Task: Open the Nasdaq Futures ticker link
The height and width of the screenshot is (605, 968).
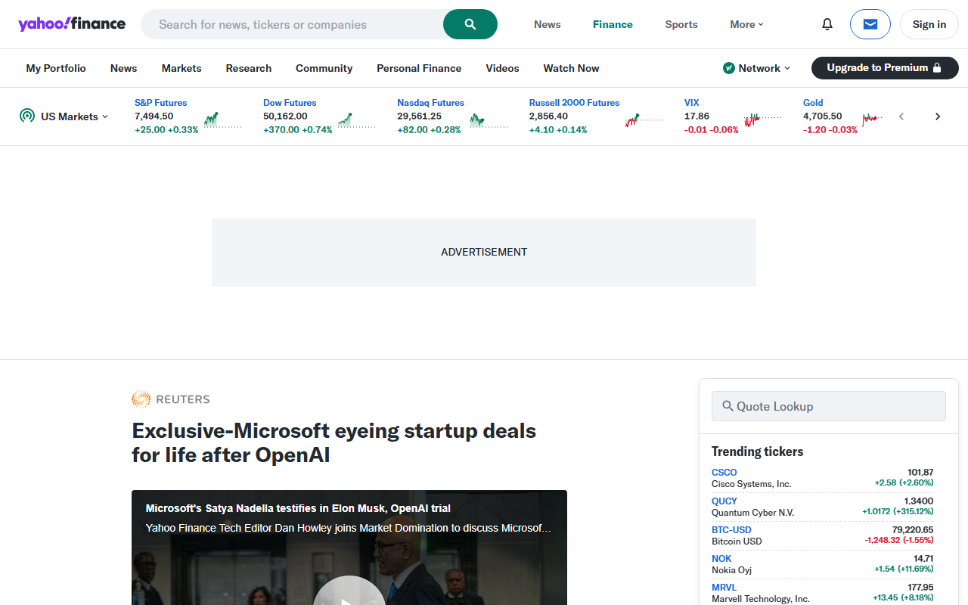Action: (x=430, y=103)
